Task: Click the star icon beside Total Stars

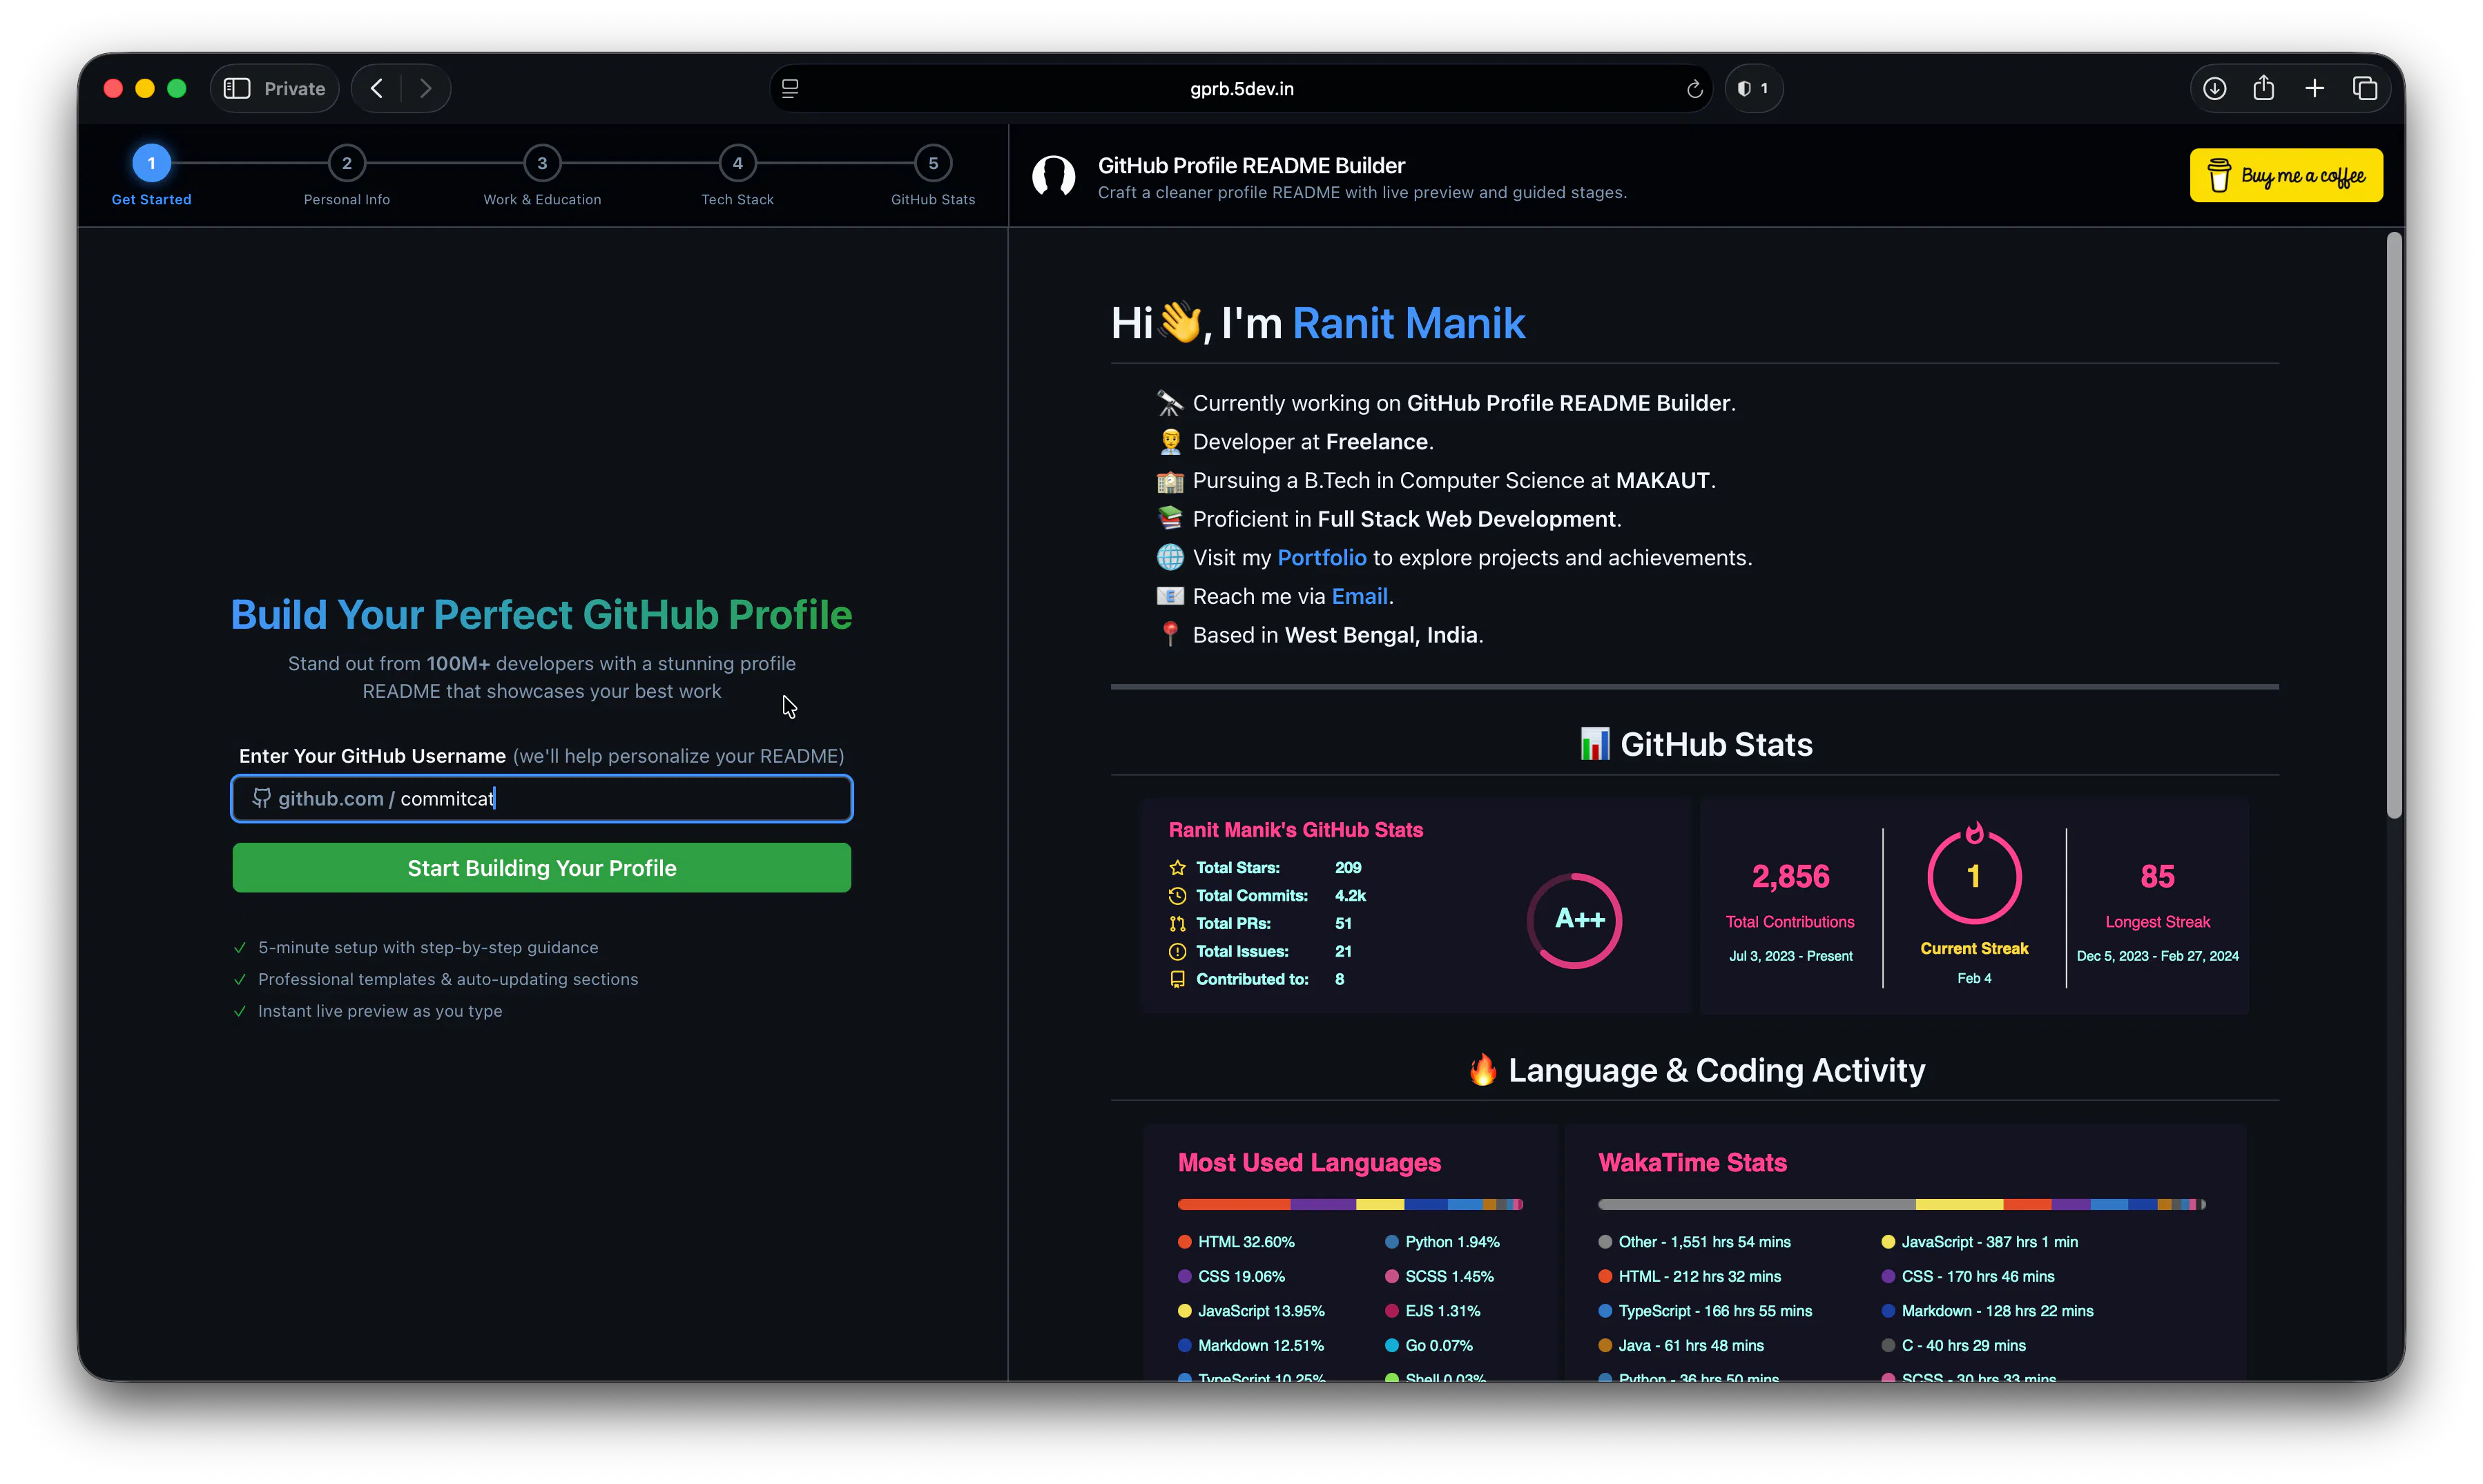Action: click(1177, 868)
